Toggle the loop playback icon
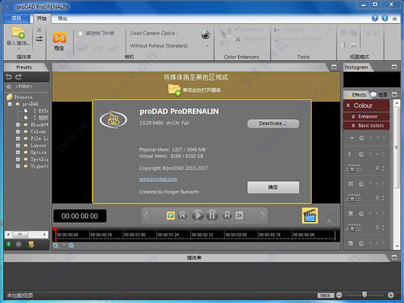The height and width of the screenshot is (303, 404). coord(170,215)
